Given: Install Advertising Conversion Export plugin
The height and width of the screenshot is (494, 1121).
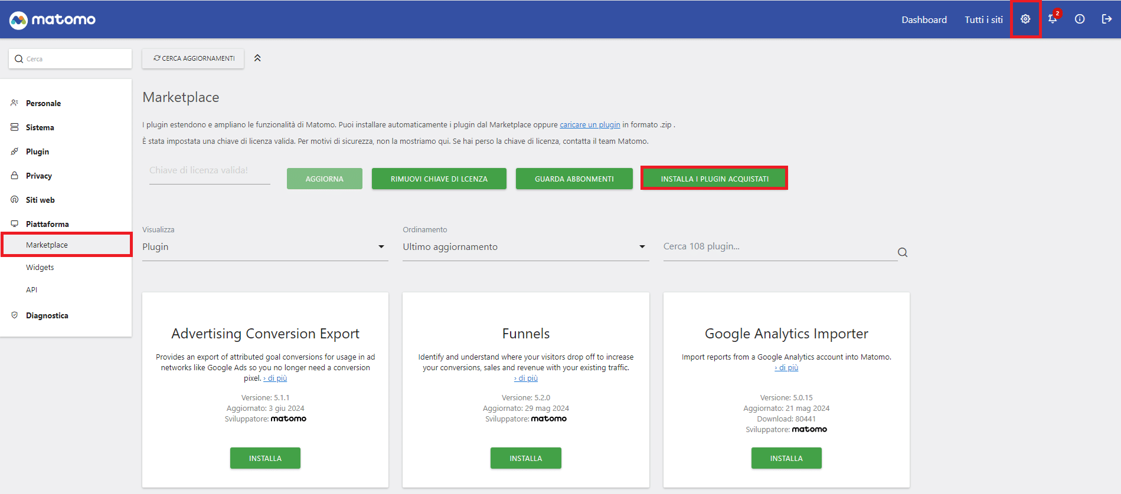Looking at the screenshot, I should [x=265, y=458].
